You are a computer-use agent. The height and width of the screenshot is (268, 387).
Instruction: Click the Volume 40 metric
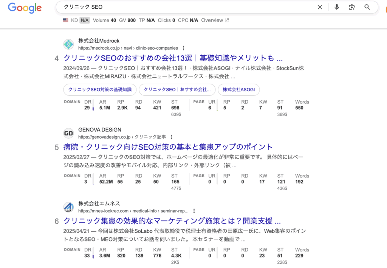[x=104, y=20]
